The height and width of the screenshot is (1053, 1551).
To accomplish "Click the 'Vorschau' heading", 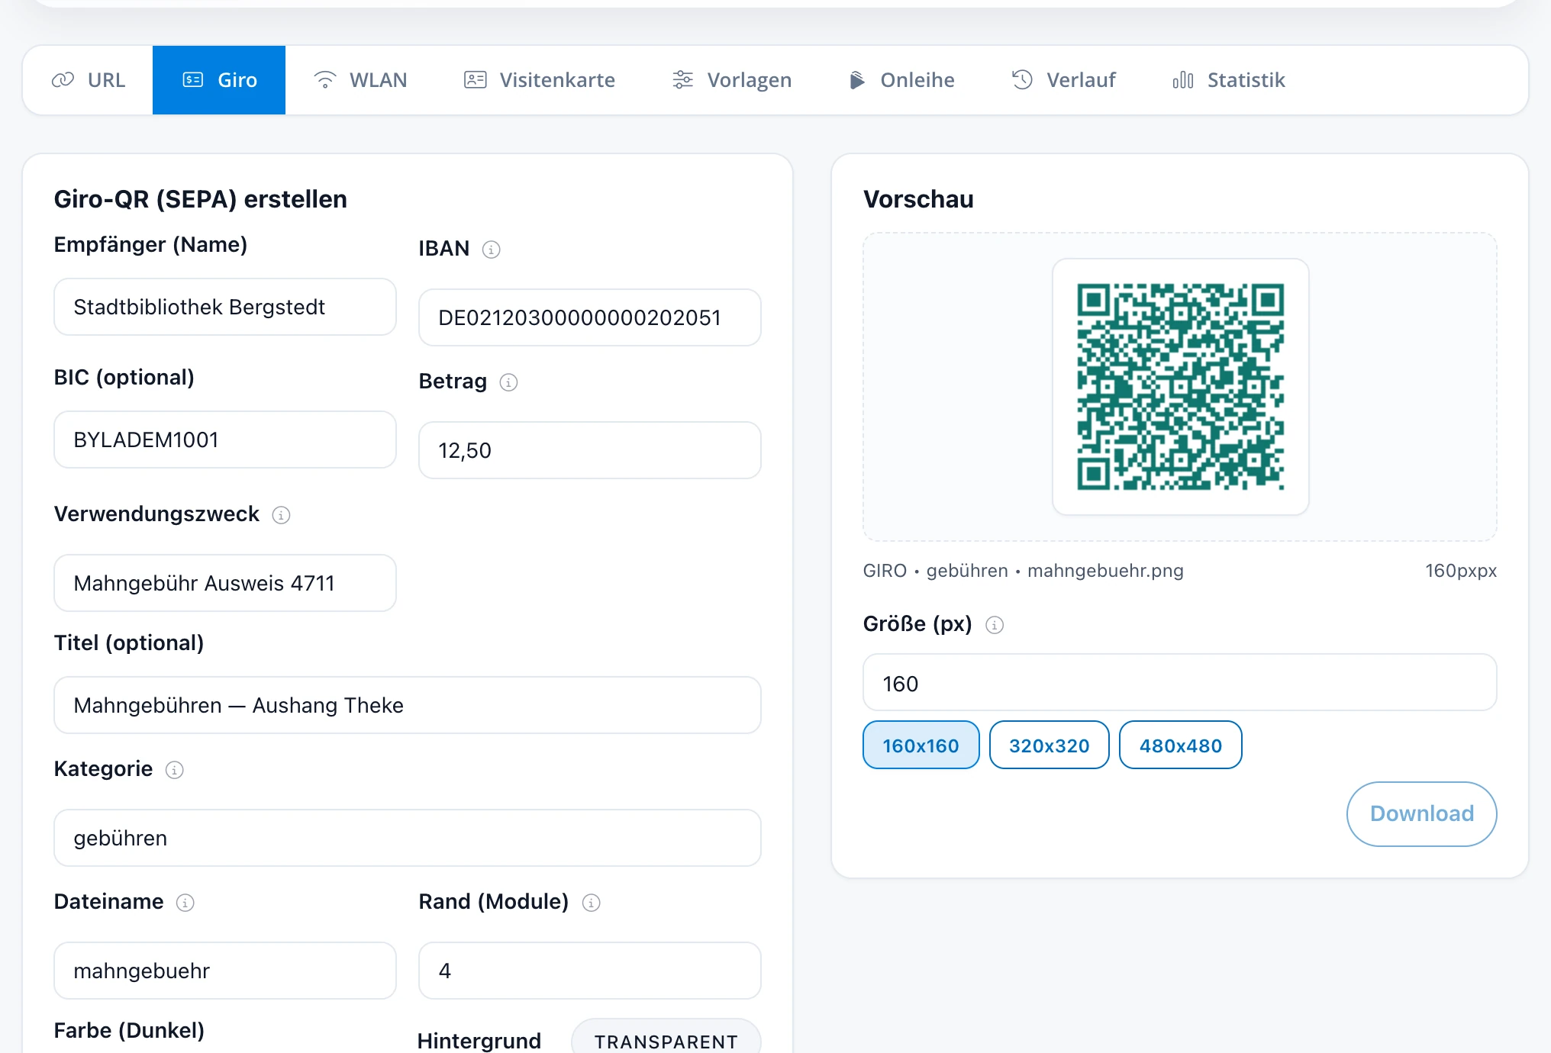I will 918,199.
